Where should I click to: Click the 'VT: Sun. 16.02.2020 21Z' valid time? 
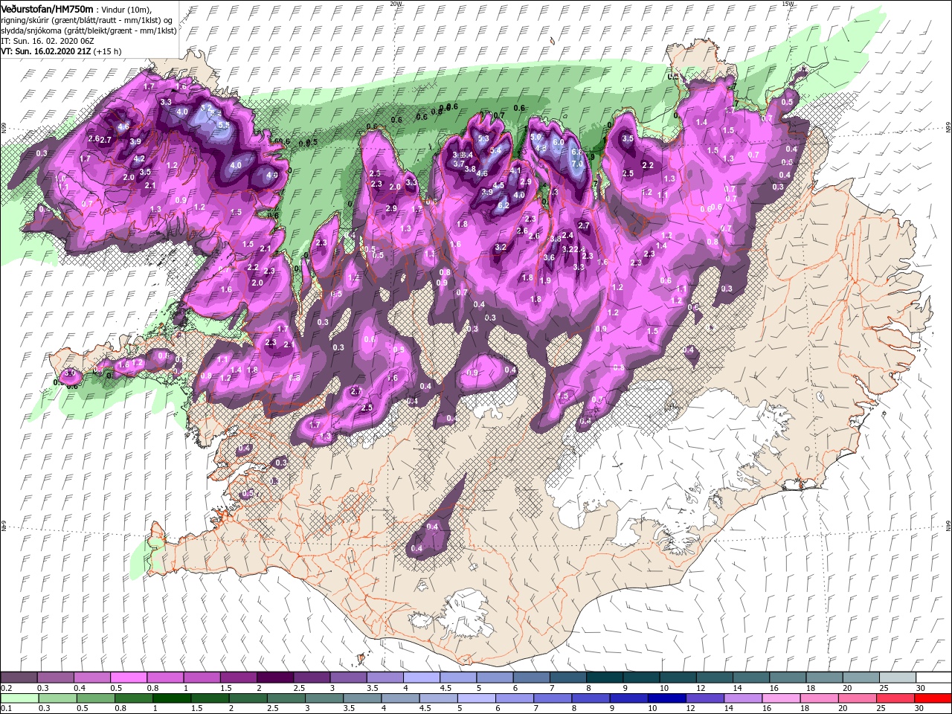pyautogui.click(x=46, y=51)
